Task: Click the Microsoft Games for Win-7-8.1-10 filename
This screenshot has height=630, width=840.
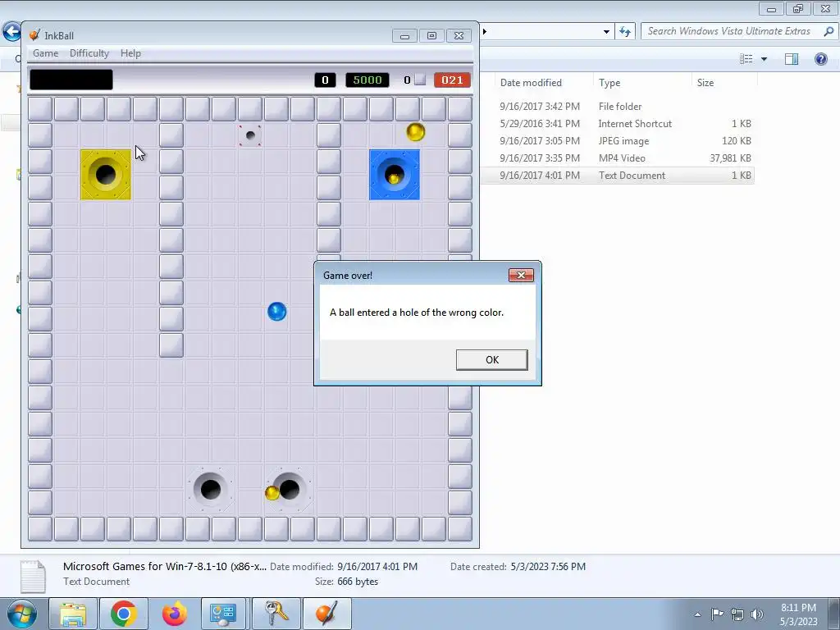Action: 164,566
